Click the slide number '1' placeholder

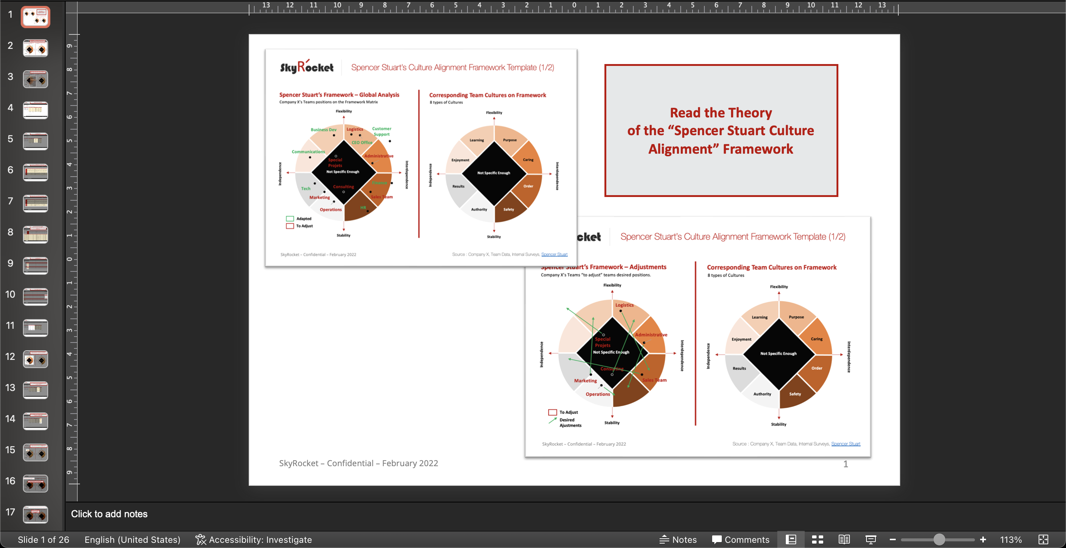tap(845, 464)
